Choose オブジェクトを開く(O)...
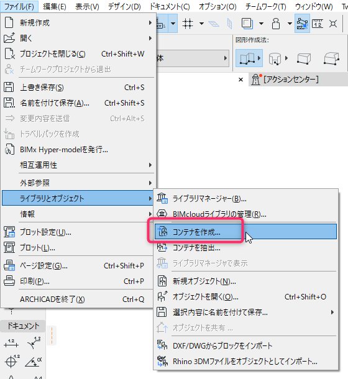This screenshot has height=379, width=348. click(245, 297)
